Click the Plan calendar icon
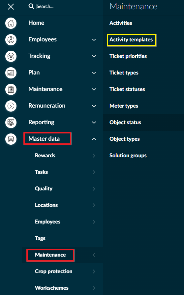 click(x=11, y=73)
